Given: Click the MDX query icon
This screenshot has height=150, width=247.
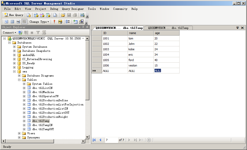Looking at the screenshot, I should [36, 15].
